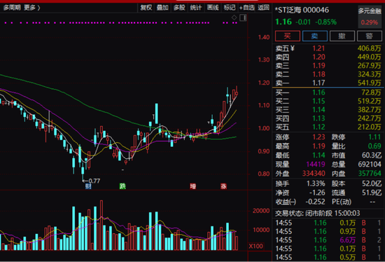This screenshot has height=262, width=385.
Task: Select the 多周期 tab
Action: coord(12,8)
